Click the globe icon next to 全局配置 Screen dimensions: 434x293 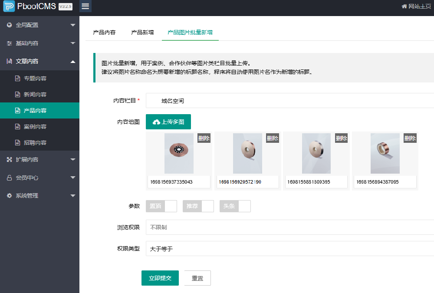pos(9,25)
